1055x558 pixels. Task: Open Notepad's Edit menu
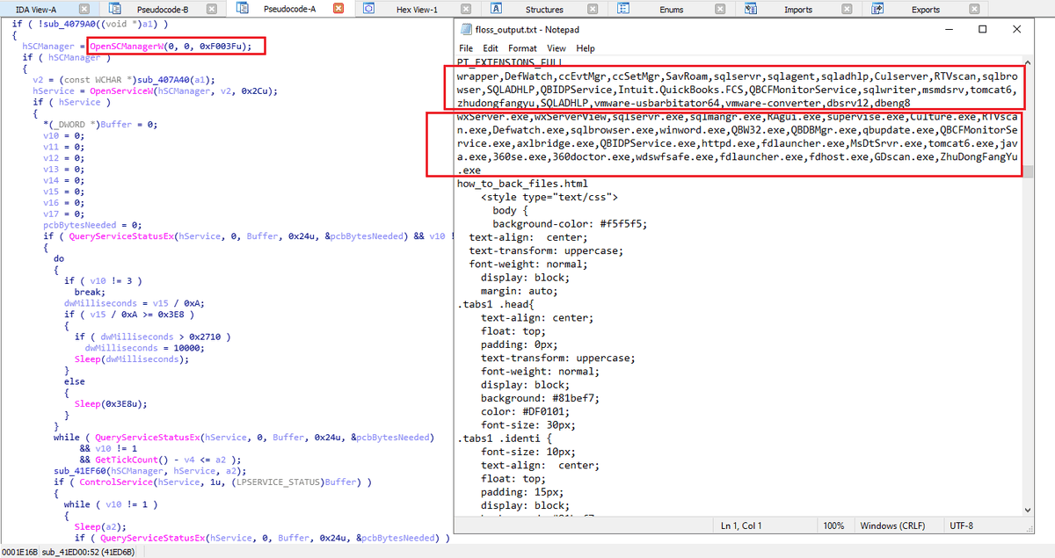(x=491, y=48)
